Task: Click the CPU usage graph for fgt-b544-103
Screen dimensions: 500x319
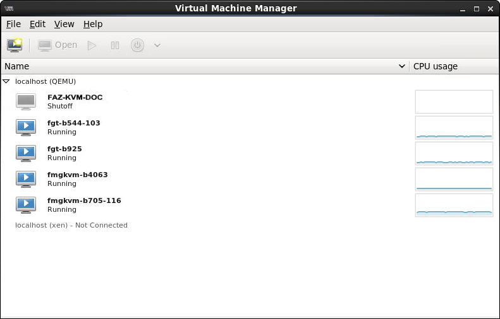Action: click(454, 127)
